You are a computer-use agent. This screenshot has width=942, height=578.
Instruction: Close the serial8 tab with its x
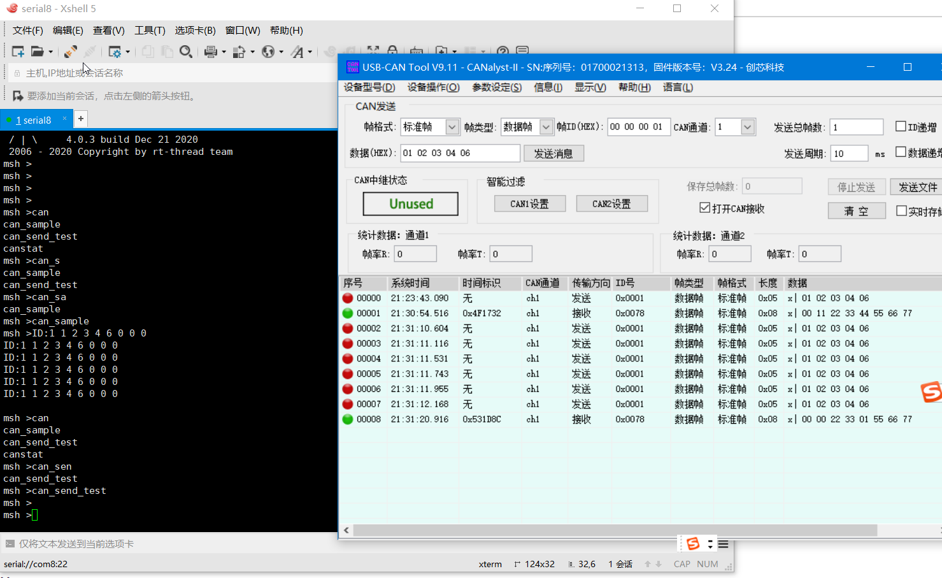tap(64, 119)
